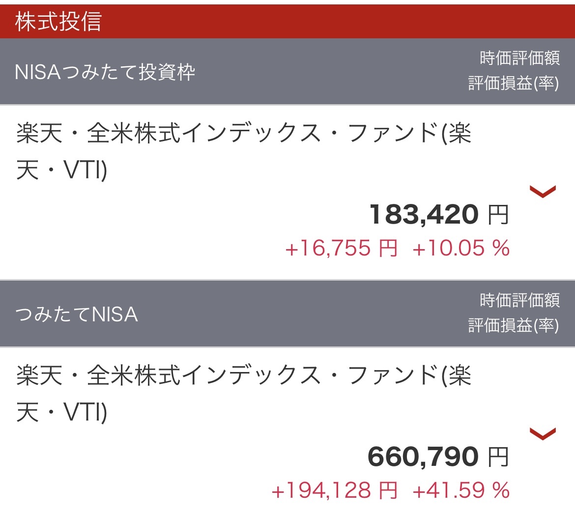The image size is (575, 515).
Task: Open the 楽天・VTI fund name in つみたてNISA
Action: click(243, 394)
